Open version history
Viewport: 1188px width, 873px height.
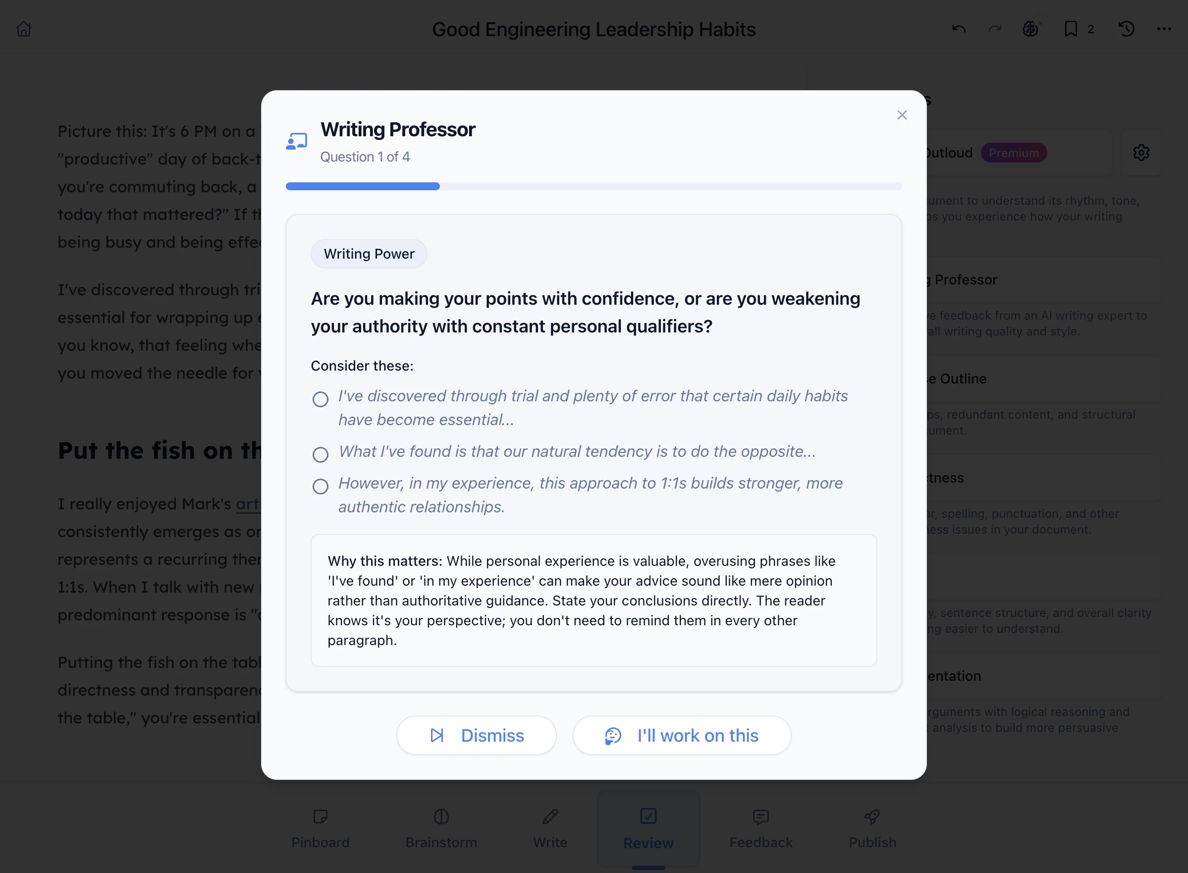click(x=1126, y=29)
